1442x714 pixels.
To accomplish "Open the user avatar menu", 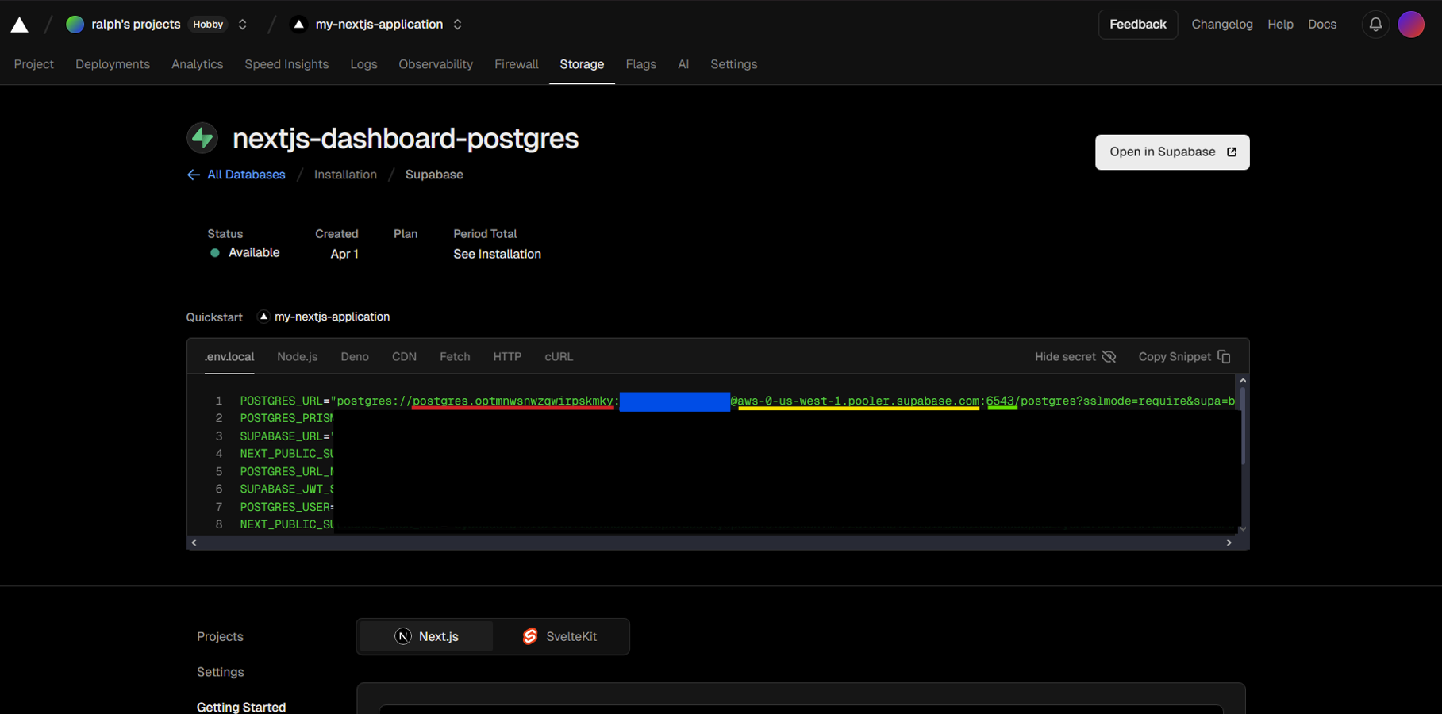I will (1410, 25).
